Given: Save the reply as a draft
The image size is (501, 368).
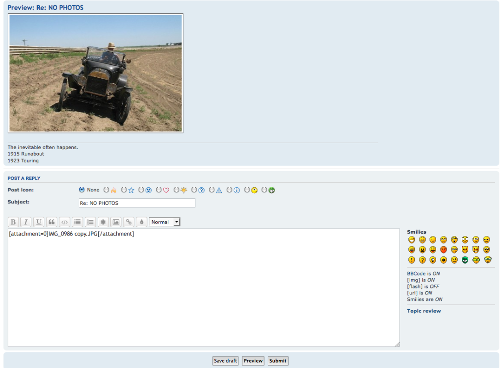Looking at the screenshot, I should tap(225, 361).
